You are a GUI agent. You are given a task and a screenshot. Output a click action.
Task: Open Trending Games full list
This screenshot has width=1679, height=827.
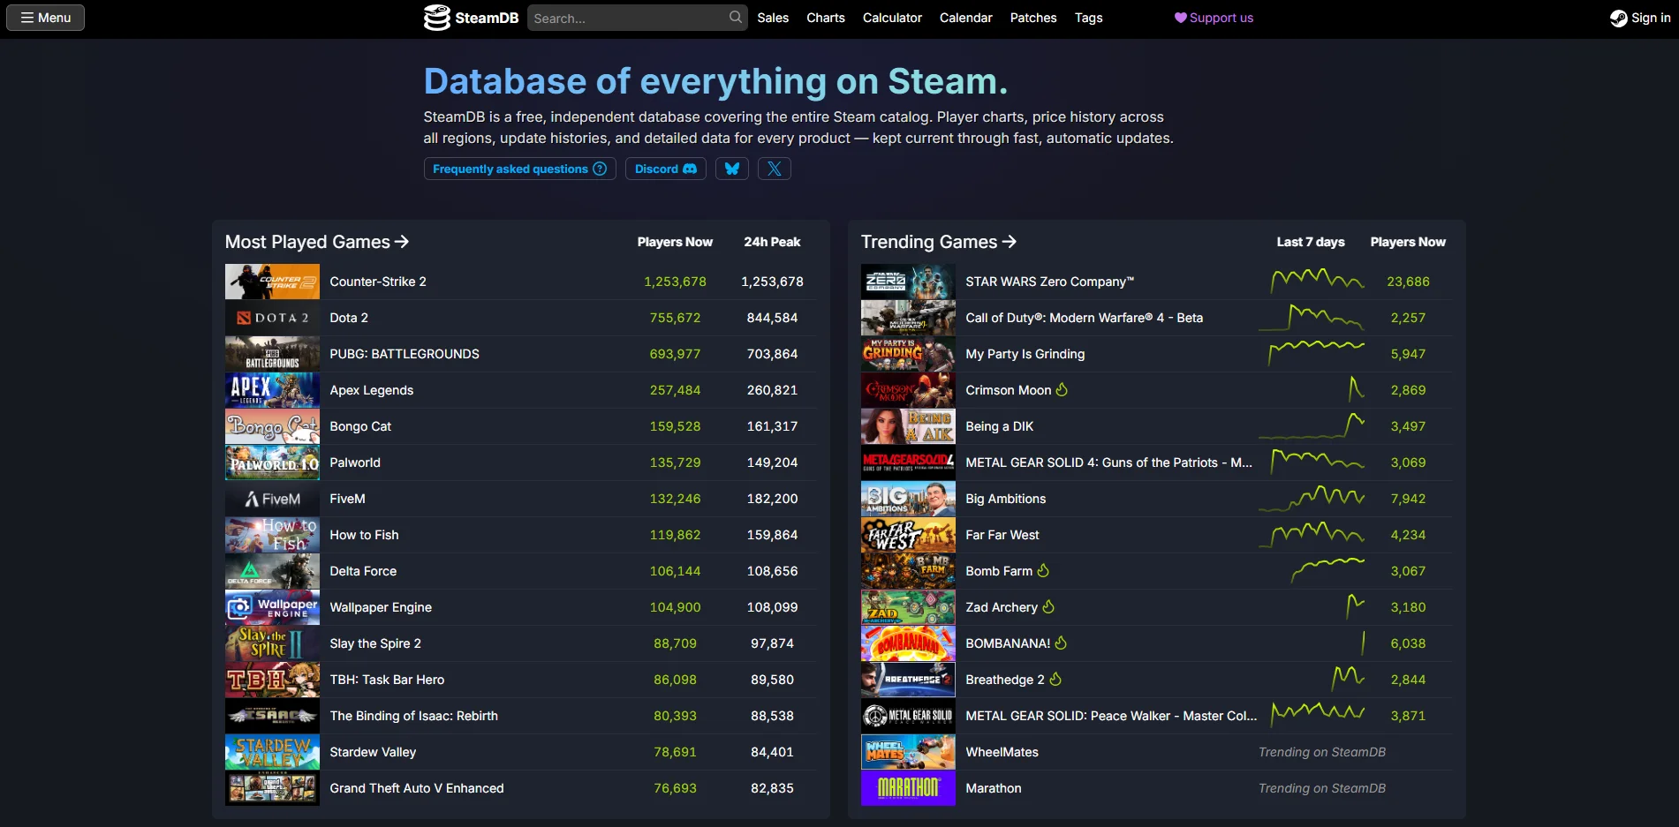coord(939,242)
